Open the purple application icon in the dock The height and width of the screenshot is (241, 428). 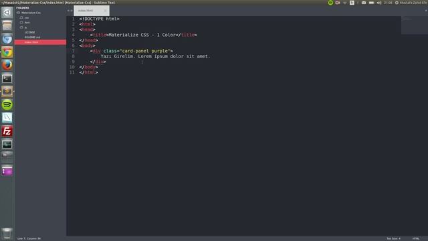coord(7,171)
